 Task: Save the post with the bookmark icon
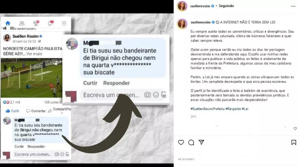click(x=294, y=142)
